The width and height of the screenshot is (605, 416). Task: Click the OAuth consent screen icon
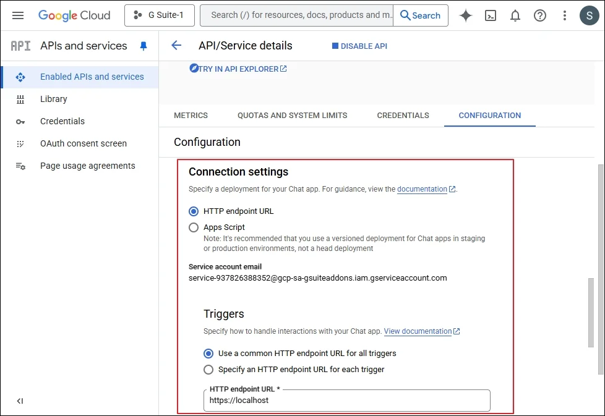point(20,144)
